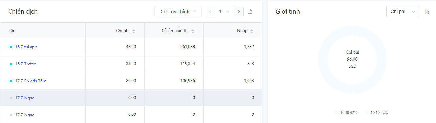This screenshot has height=123, width=436.
Task: Go to the previous campaign page
Action: (210, 11)
